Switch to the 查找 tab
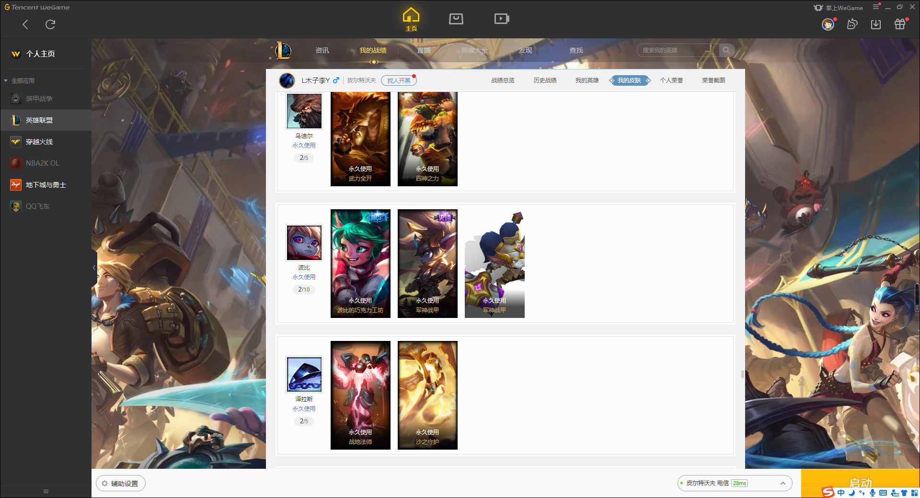The width and height of the screenshot is (920, 498). (576, 50)
